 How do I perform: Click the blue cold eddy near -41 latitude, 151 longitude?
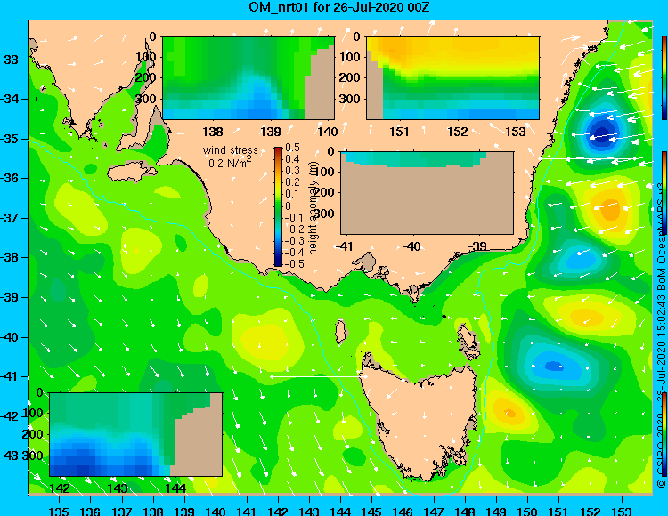pos(554,366)
